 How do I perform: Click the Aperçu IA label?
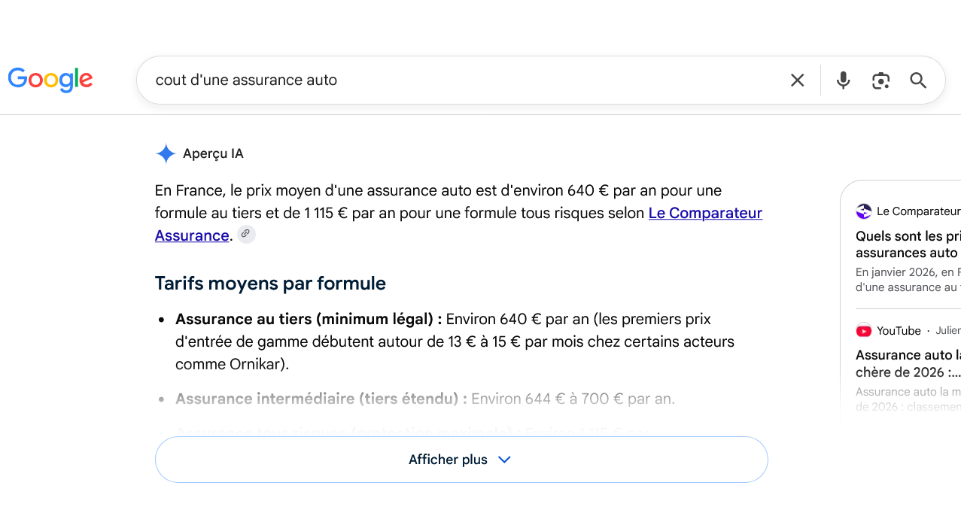[213, 154]
